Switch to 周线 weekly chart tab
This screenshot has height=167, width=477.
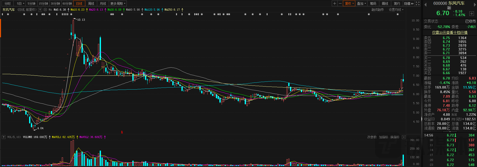tap(91, 4)
